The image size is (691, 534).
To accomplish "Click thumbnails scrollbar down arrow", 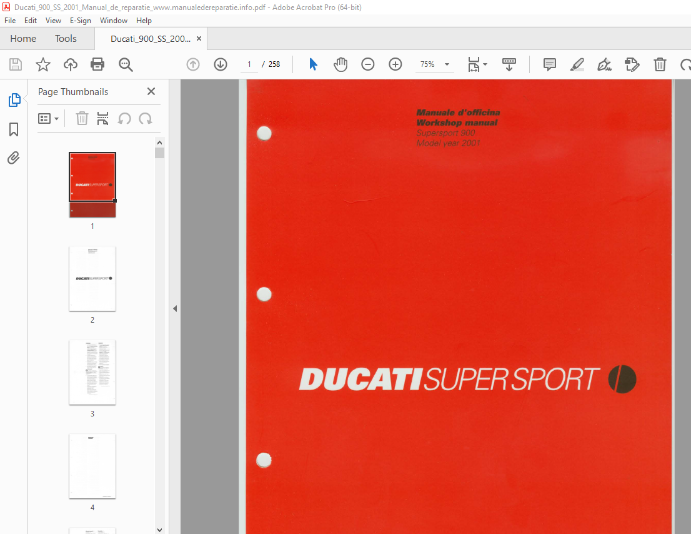I will [x=159, y=530].
